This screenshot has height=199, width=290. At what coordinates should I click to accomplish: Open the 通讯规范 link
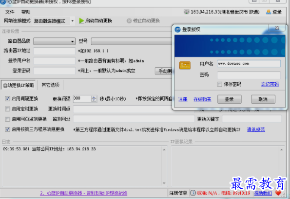[256, 129]
